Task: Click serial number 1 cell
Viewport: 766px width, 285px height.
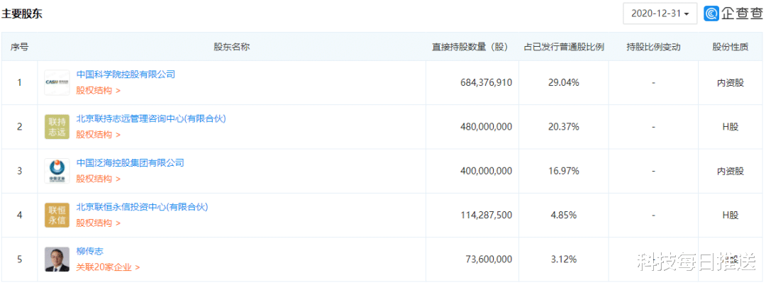Action: 20,83
